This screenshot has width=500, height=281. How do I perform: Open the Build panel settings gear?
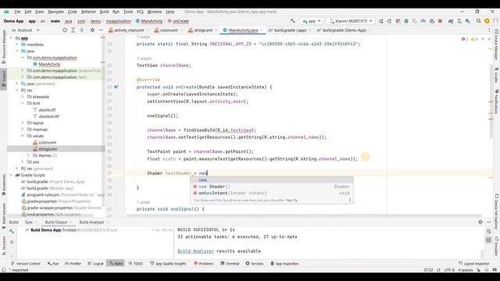[x=480, y=222]
